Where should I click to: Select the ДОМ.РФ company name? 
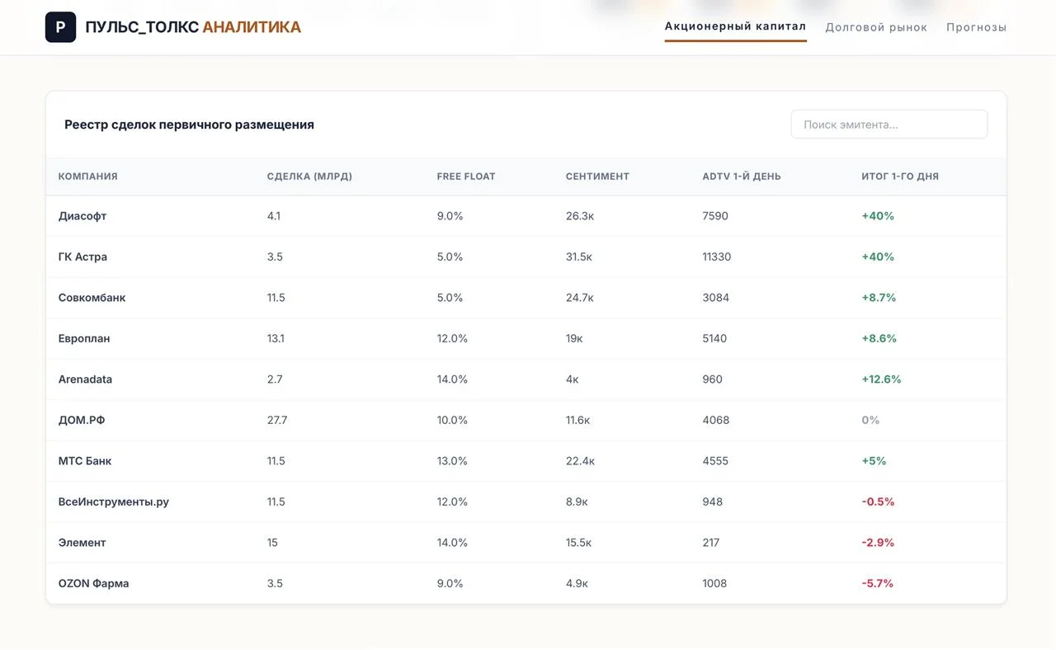[82, 420]
